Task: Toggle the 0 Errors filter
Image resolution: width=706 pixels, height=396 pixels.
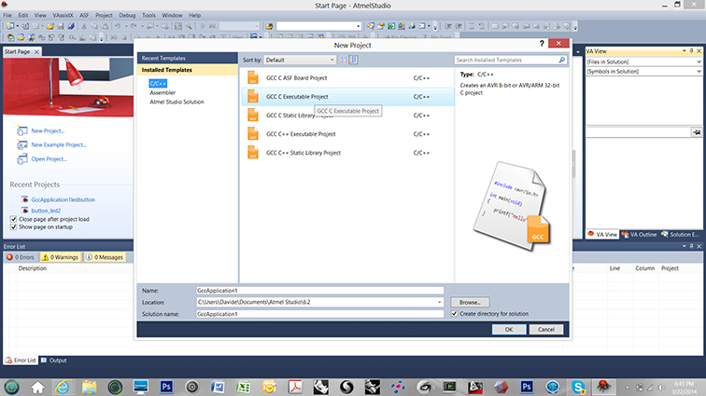Action: point(21,257)
